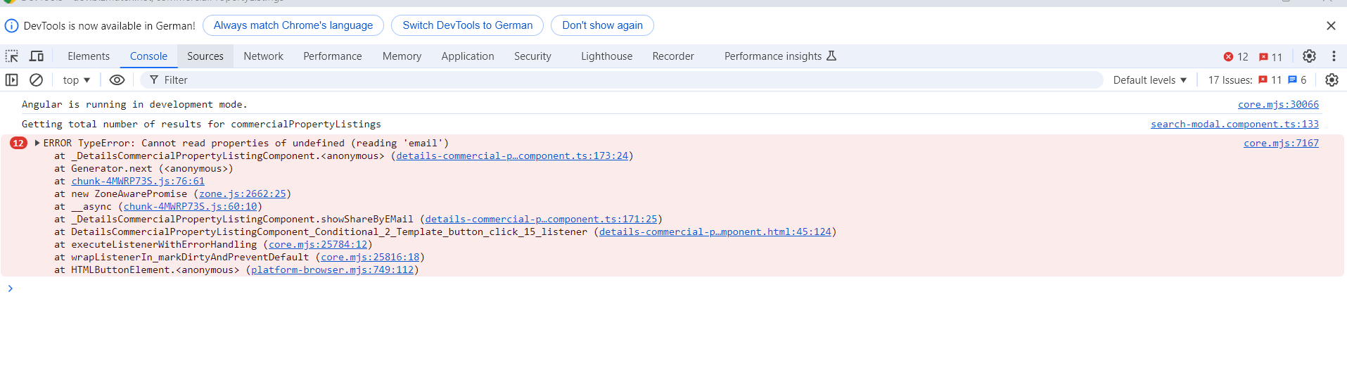The image size is (1347, 387).
Task: Switch to the Network tab
Action: coord(263,56)
